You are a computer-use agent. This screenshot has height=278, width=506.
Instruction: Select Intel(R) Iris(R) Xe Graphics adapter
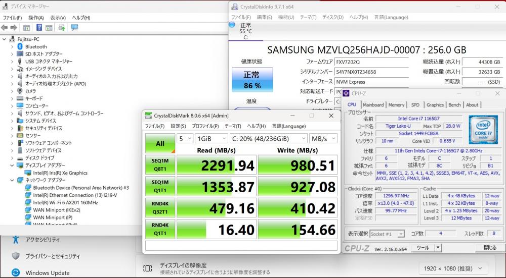click(60, 173)
